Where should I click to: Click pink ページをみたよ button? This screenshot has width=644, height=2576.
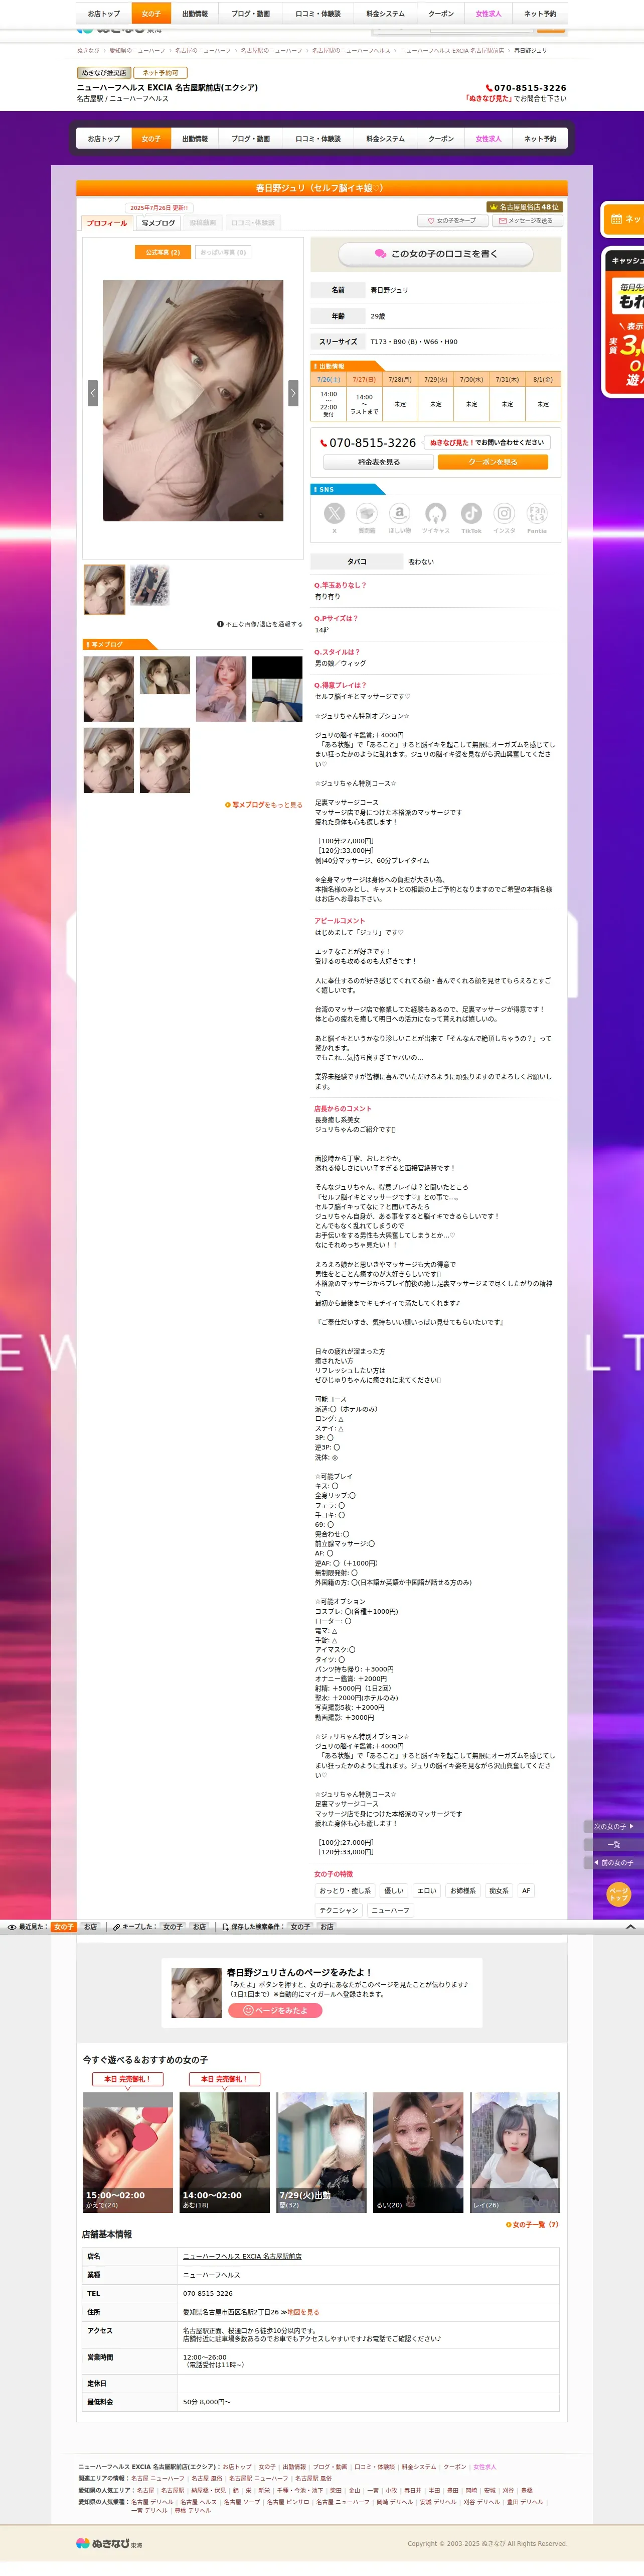pos(275,2010)
